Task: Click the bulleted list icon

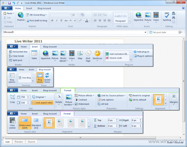Action: point(96,15)
